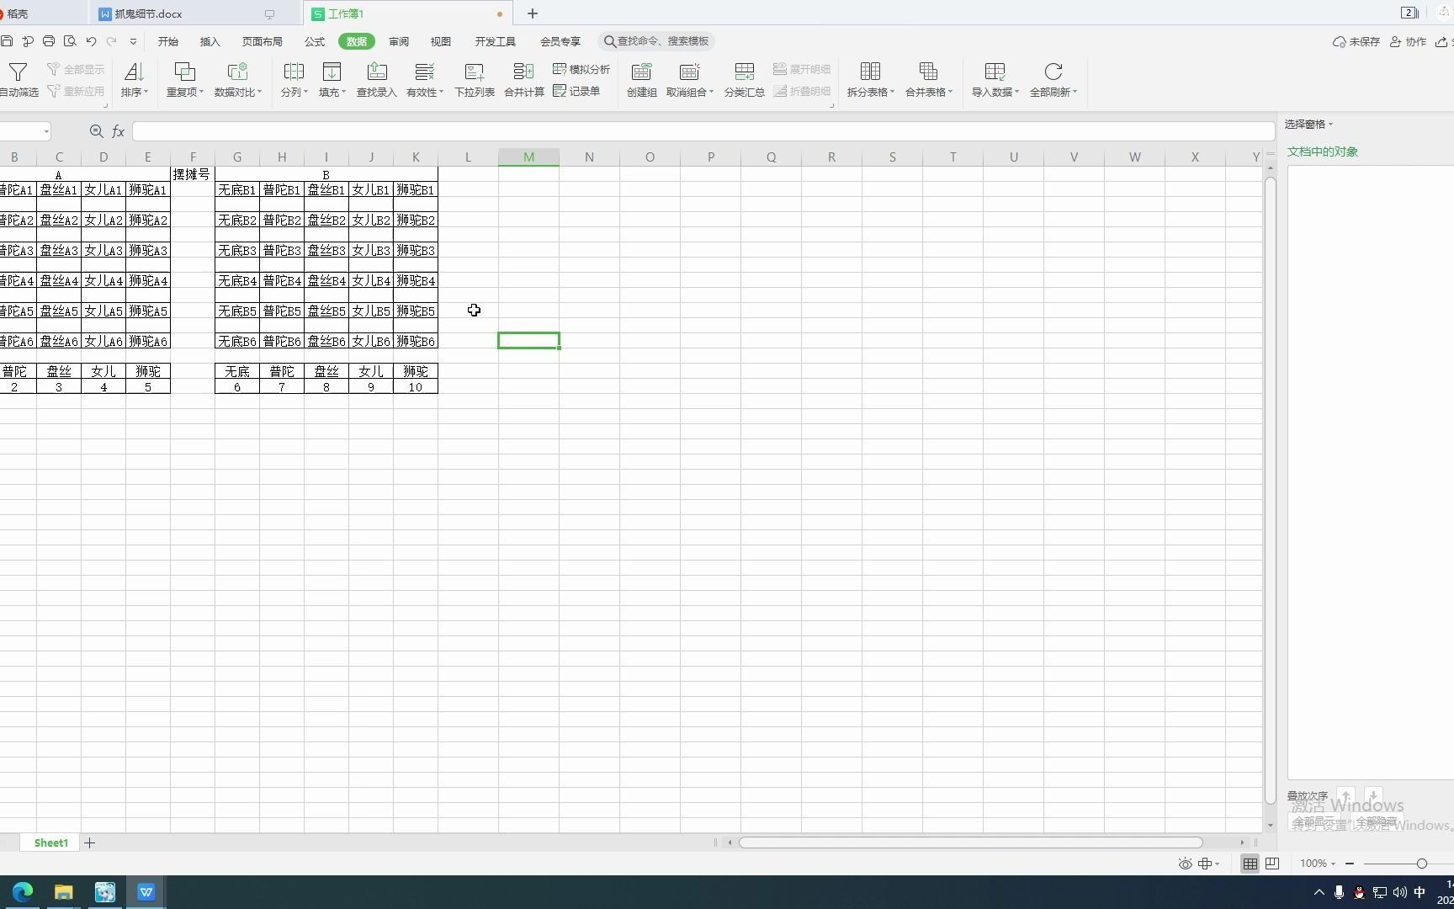1454x909 pixels.
Task: Toggle eye protection mode icon
Action: click(x=1185, y=864)
